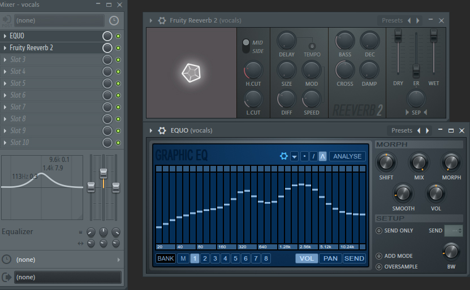The image size is (470, 290).
Task: Toggle the Reeverb TEMPO sync button
Action: (x=312, y=46)
